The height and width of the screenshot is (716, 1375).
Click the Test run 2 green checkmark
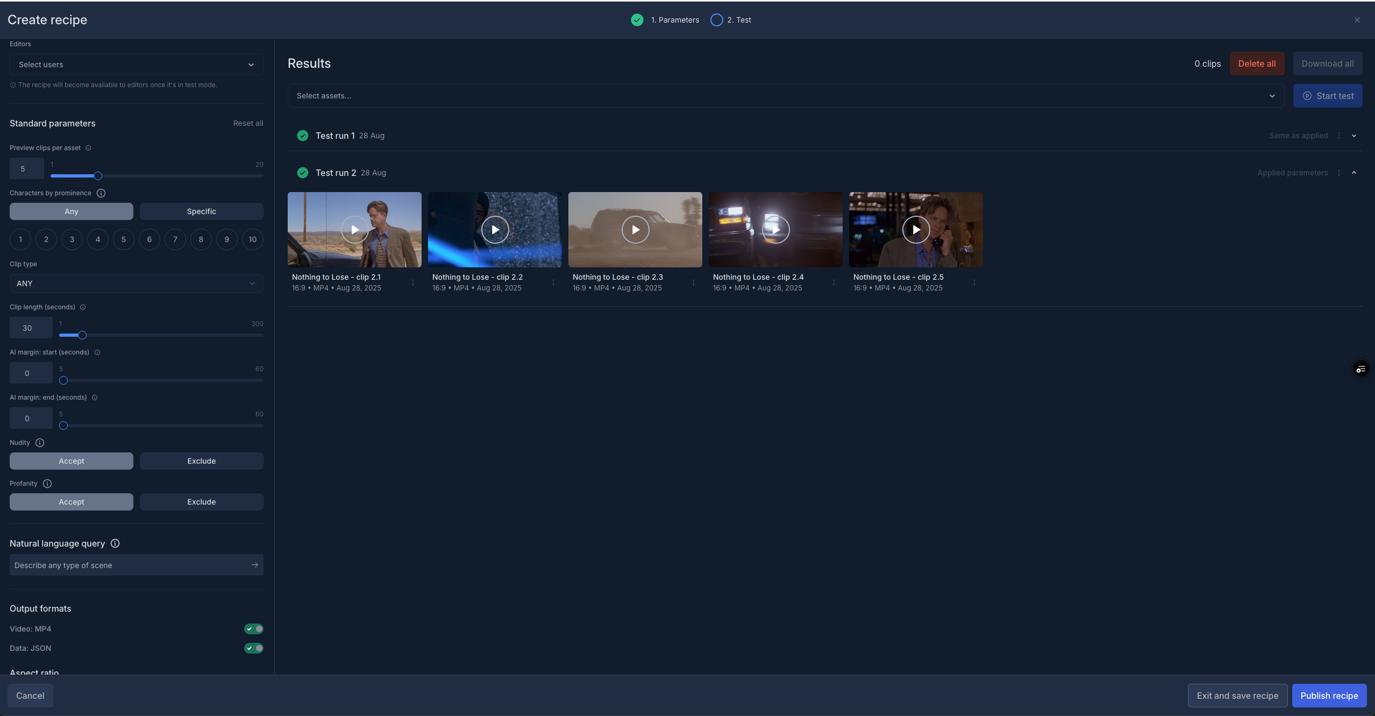coord(303,173)
